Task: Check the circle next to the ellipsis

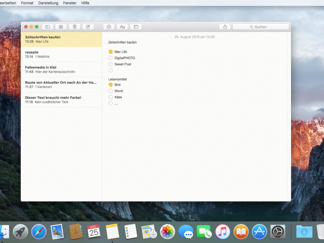Action: pos(111,103)
